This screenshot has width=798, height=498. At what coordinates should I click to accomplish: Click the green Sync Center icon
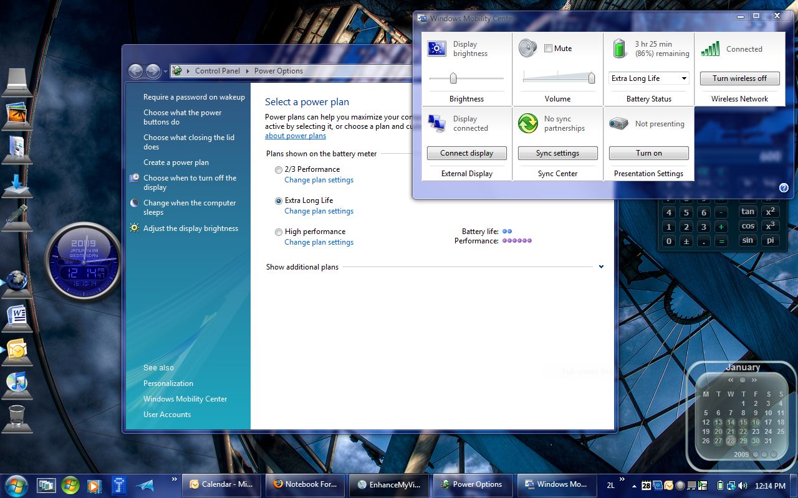[528, 123]
